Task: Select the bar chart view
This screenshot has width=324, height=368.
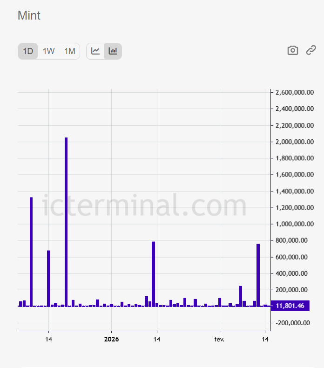Action: (113, 51)
